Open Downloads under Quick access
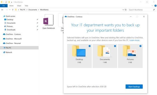Viewport: 157px width, 95px height. (11, 30)
